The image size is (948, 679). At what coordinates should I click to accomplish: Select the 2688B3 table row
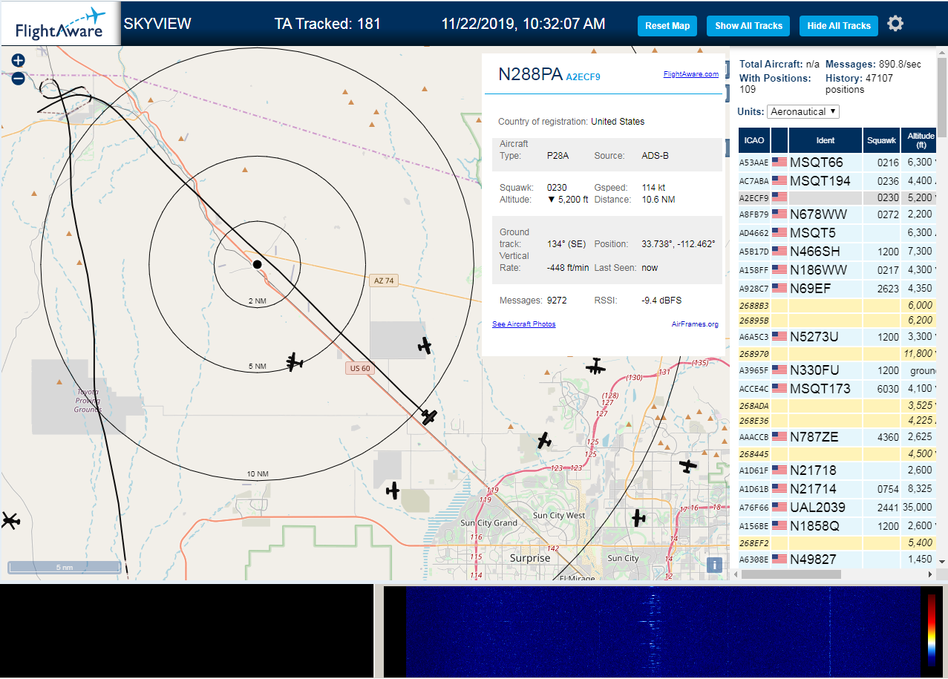(x=837, y=305)
